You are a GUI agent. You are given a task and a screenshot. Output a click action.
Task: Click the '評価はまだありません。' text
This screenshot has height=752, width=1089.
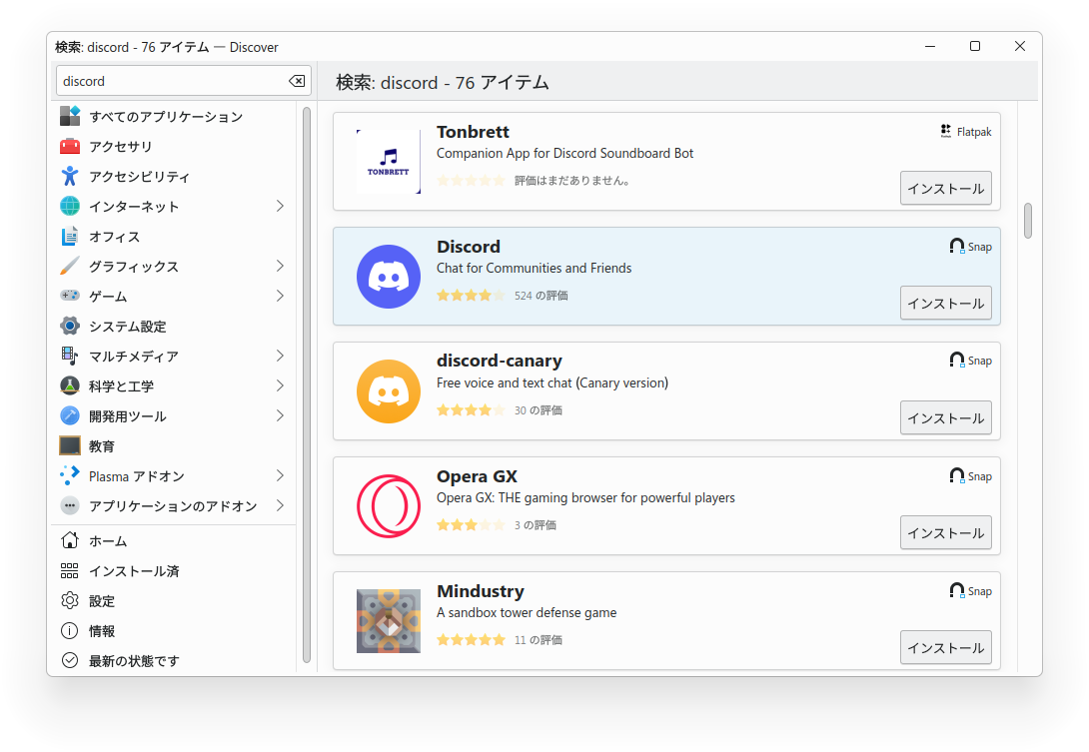coord(573,181)
